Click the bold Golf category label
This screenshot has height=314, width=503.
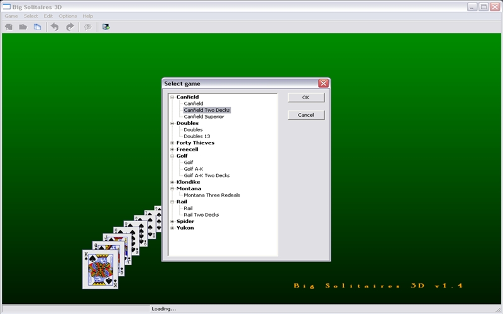182,156
